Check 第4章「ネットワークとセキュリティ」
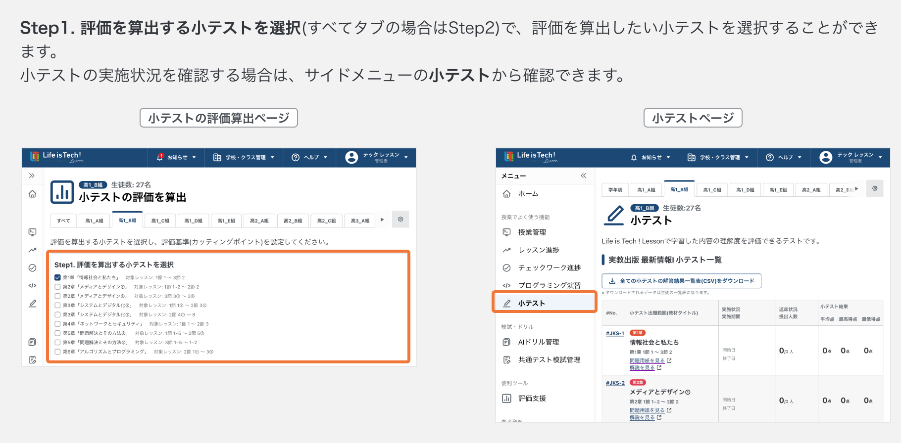901x443 pixels. point(57,324)
